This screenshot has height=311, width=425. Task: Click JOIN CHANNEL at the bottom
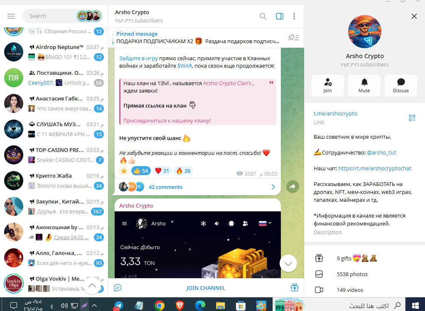coord(206,288)
